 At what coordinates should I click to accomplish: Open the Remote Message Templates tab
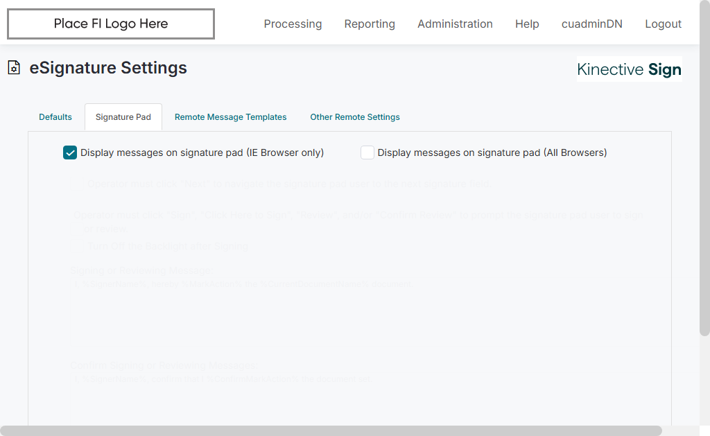(x=230, y=117)
